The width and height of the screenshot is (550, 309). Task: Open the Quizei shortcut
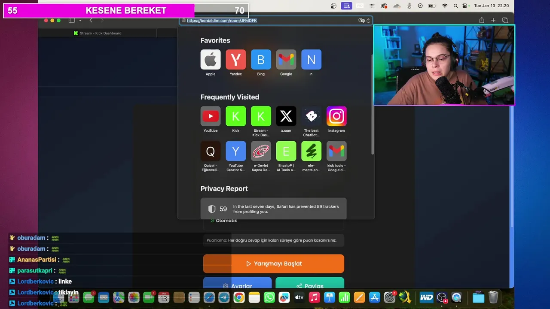tap(211, 151)
